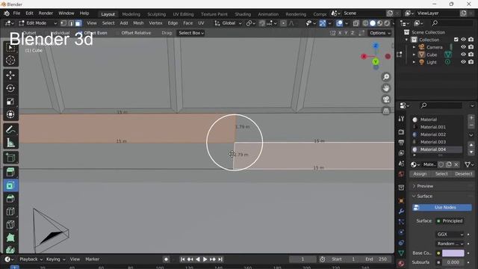The width and height of the screenshot is (478, 269).
Task: Switch to the UV Editing workspace
Action: click(x=183, y=14)
